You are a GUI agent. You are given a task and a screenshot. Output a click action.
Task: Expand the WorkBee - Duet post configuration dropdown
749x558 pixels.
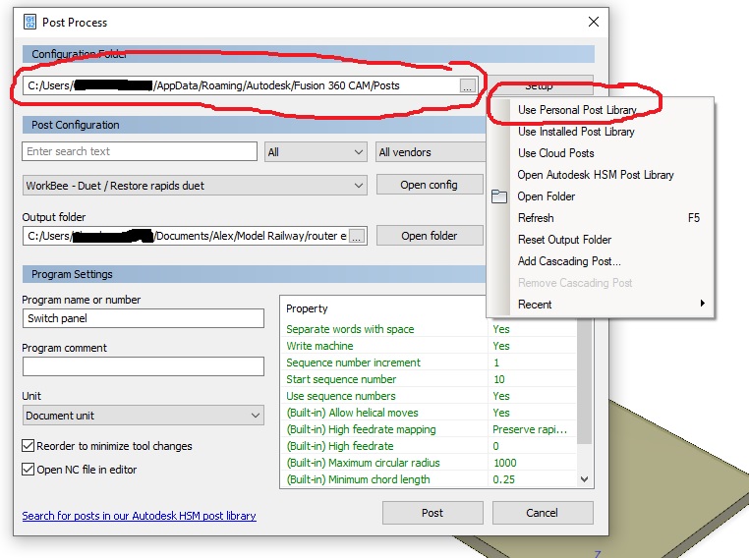click(x=195, y=186)
